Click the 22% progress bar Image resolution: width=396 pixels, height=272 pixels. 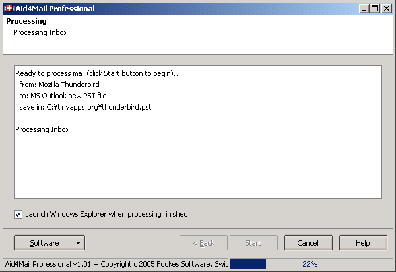coord(310,264)
